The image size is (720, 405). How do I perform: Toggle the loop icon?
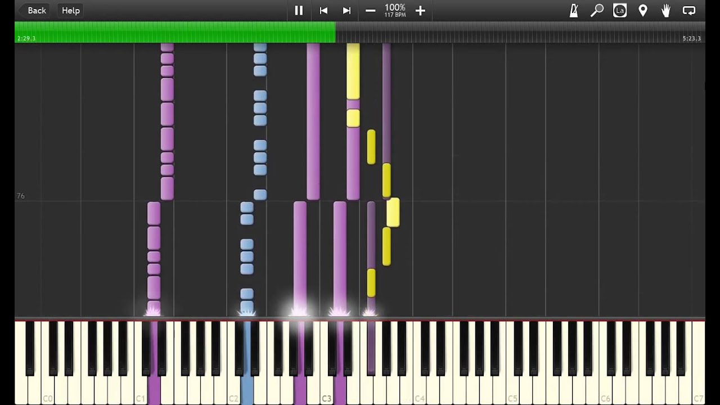coord(689,10)
